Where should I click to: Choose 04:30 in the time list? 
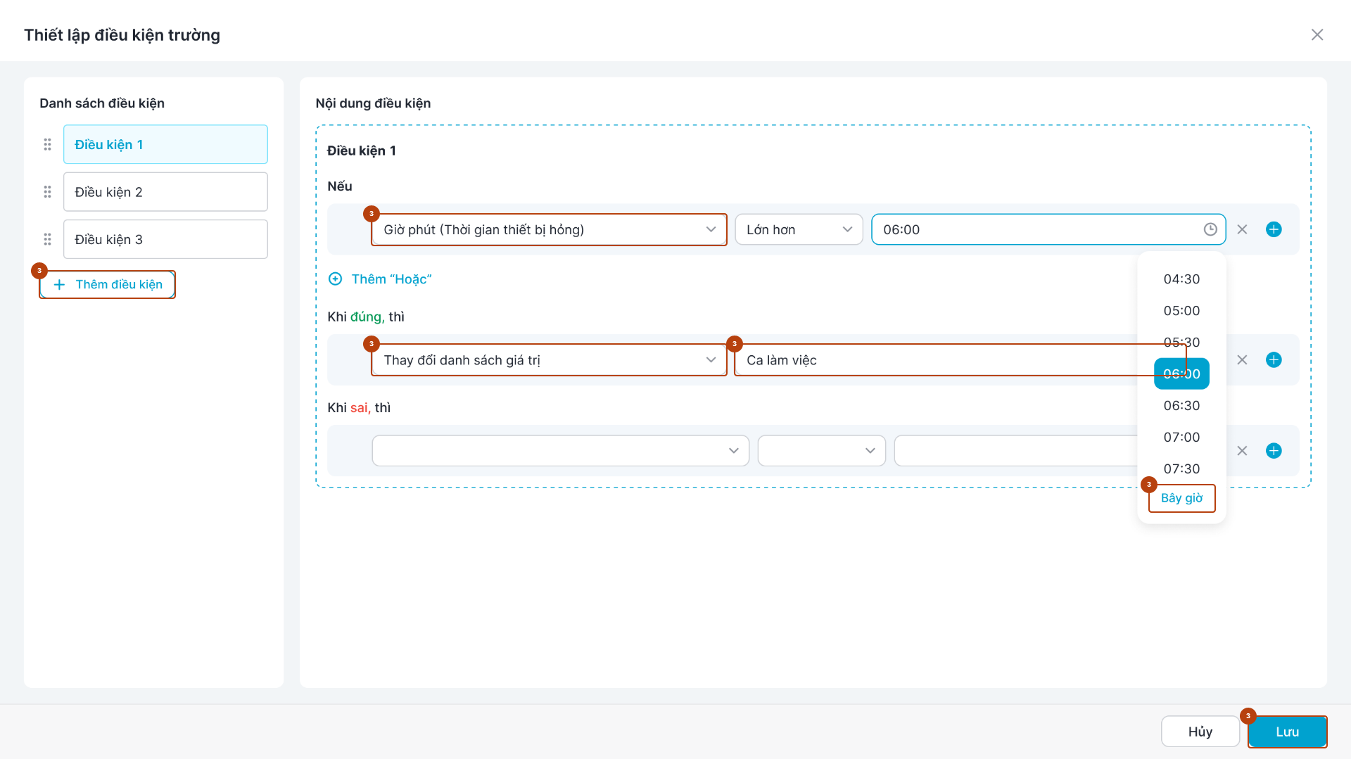pos(1181,279)
